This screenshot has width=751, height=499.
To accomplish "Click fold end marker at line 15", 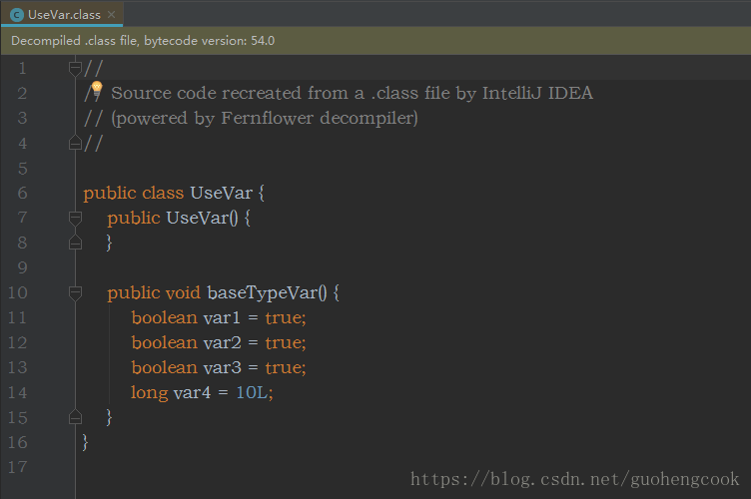I will (75, 417).
